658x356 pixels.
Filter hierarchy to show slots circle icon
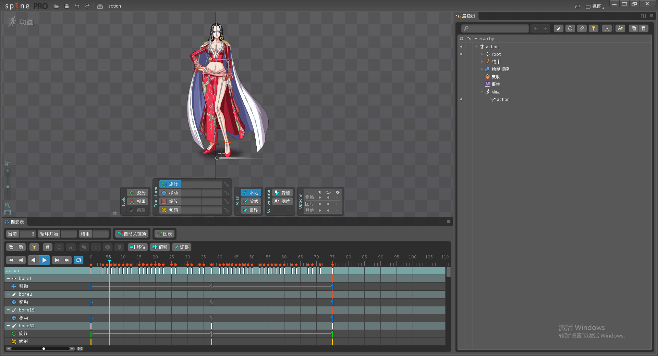[570, 28]
